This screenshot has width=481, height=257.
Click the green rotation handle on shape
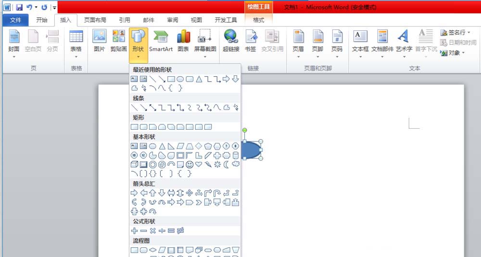244,130
